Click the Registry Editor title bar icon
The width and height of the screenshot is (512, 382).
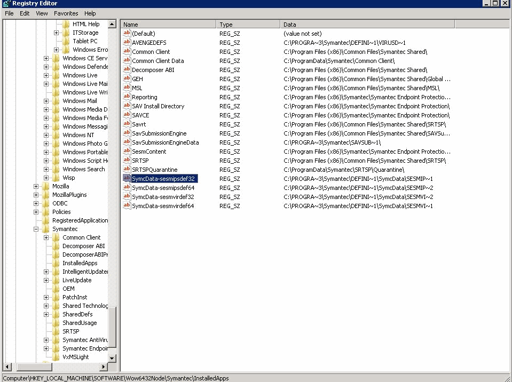pos(6,4)
